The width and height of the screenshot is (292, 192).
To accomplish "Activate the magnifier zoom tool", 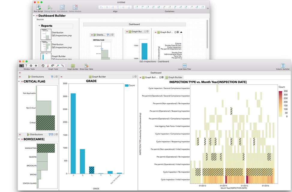I will [58, 66].
